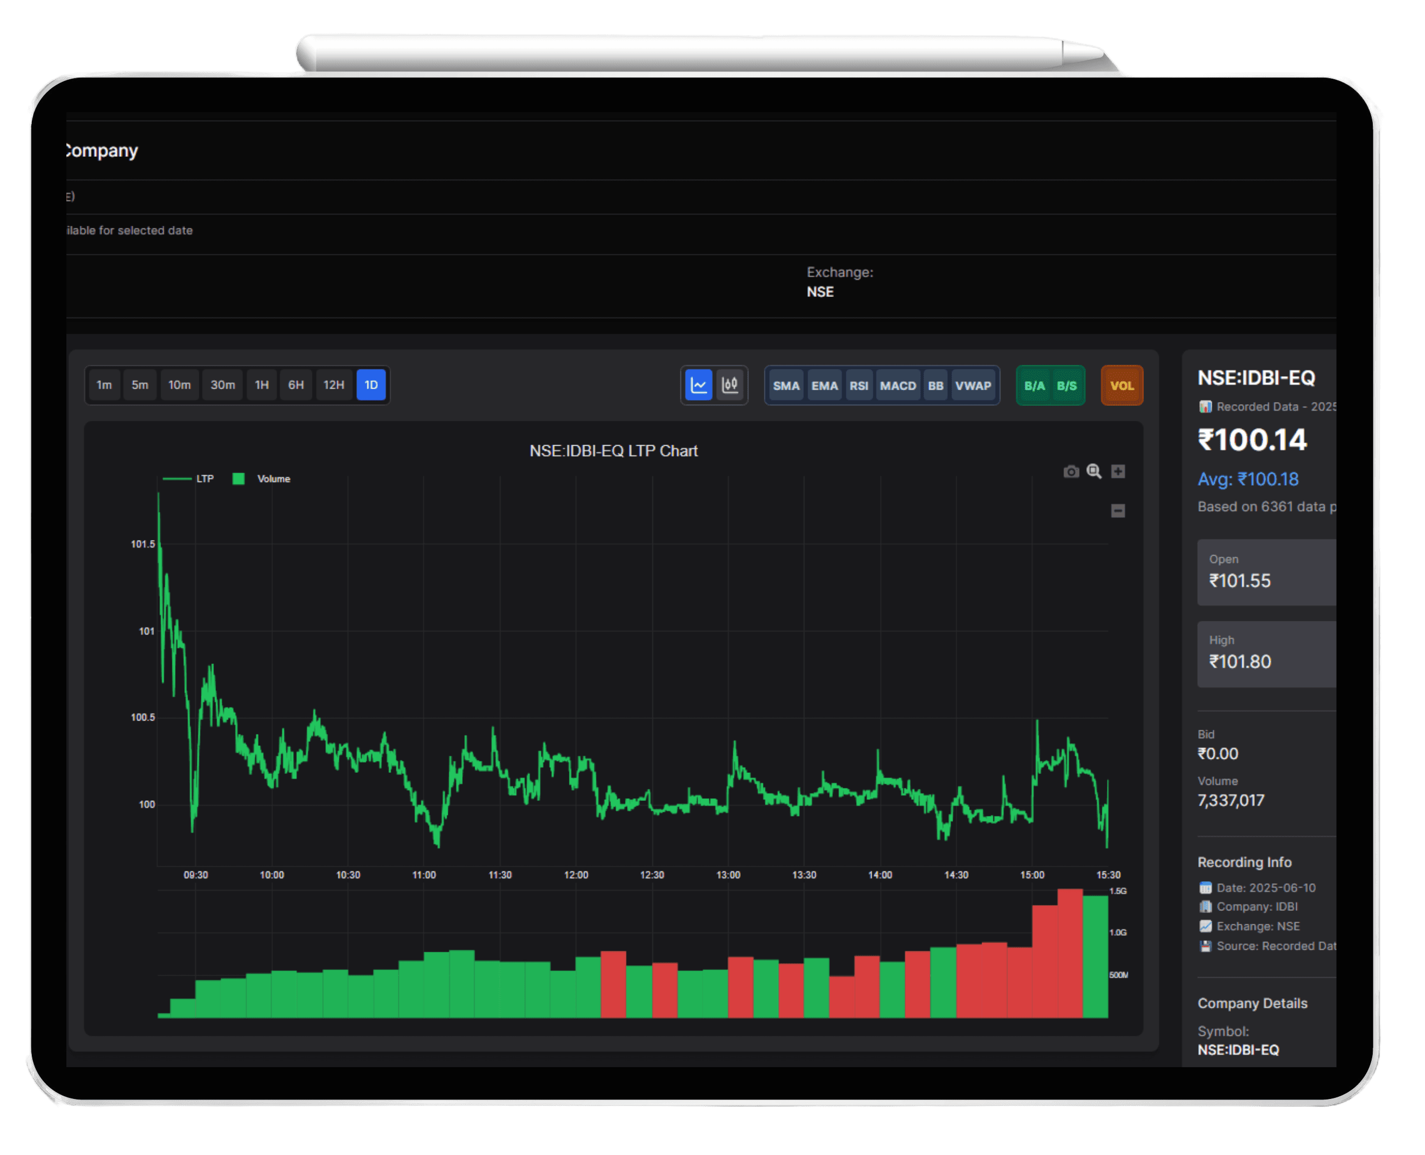Viewport: 1425px width, 1155px height.
Task: Enable the MACD indicator
Action: [898, 385]
